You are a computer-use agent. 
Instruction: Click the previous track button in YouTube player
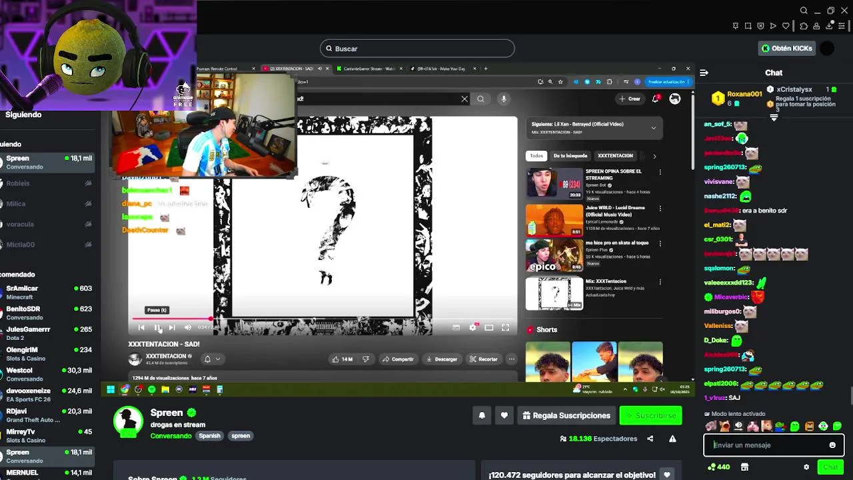point(141,327)
